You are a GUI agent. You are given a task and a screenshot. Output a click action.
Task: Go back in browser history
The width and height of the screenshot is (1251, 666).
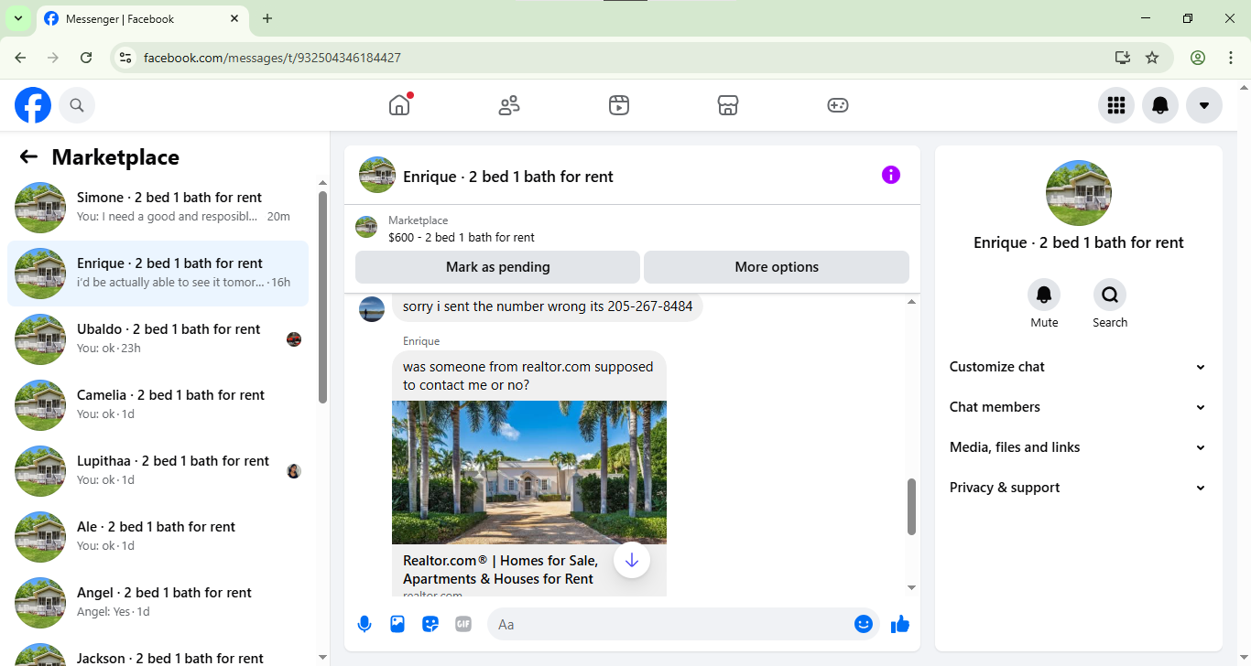[20, 58]
